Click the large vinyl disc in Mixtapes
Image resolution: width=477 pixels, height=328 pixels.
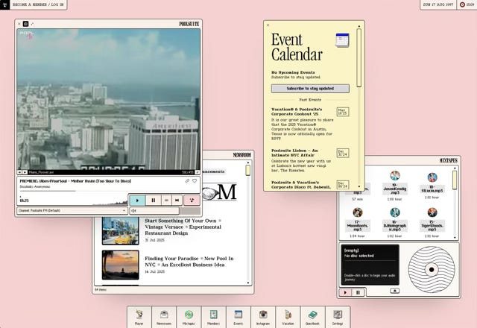tap(432, 270)
